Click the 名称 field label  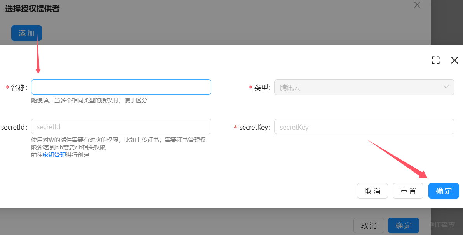pos(19,88)
